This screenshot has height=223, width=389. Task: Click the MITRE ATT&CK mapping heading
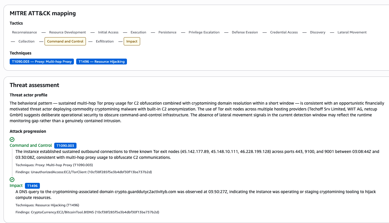click(43, 13)
